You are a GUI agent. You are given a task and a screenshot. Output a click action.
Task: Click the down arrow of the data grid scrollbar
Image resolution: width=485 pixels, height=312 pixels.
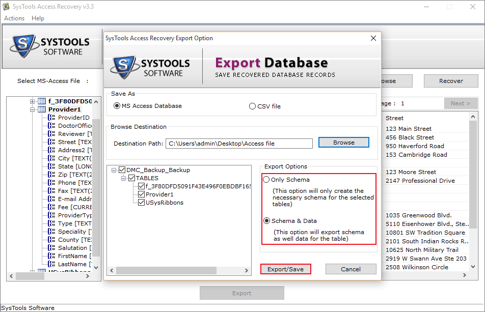pyautogui.click(x=473, y=266)
